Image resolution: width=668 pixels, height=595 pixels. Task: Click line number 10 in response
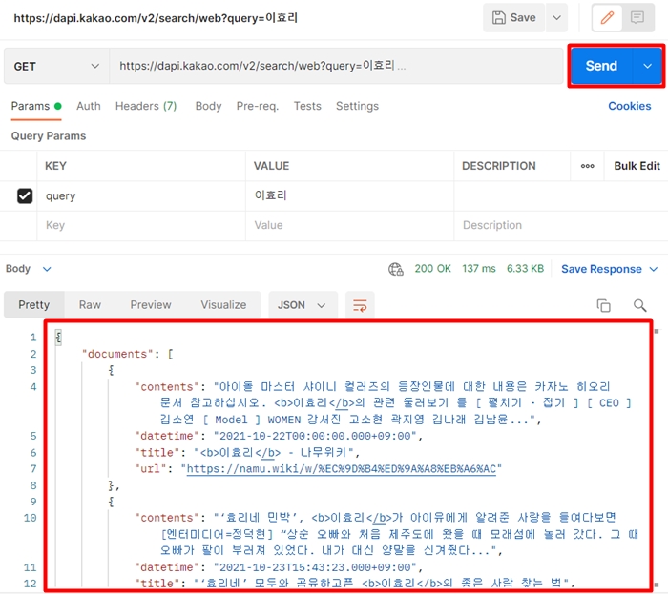coord(30,519)
